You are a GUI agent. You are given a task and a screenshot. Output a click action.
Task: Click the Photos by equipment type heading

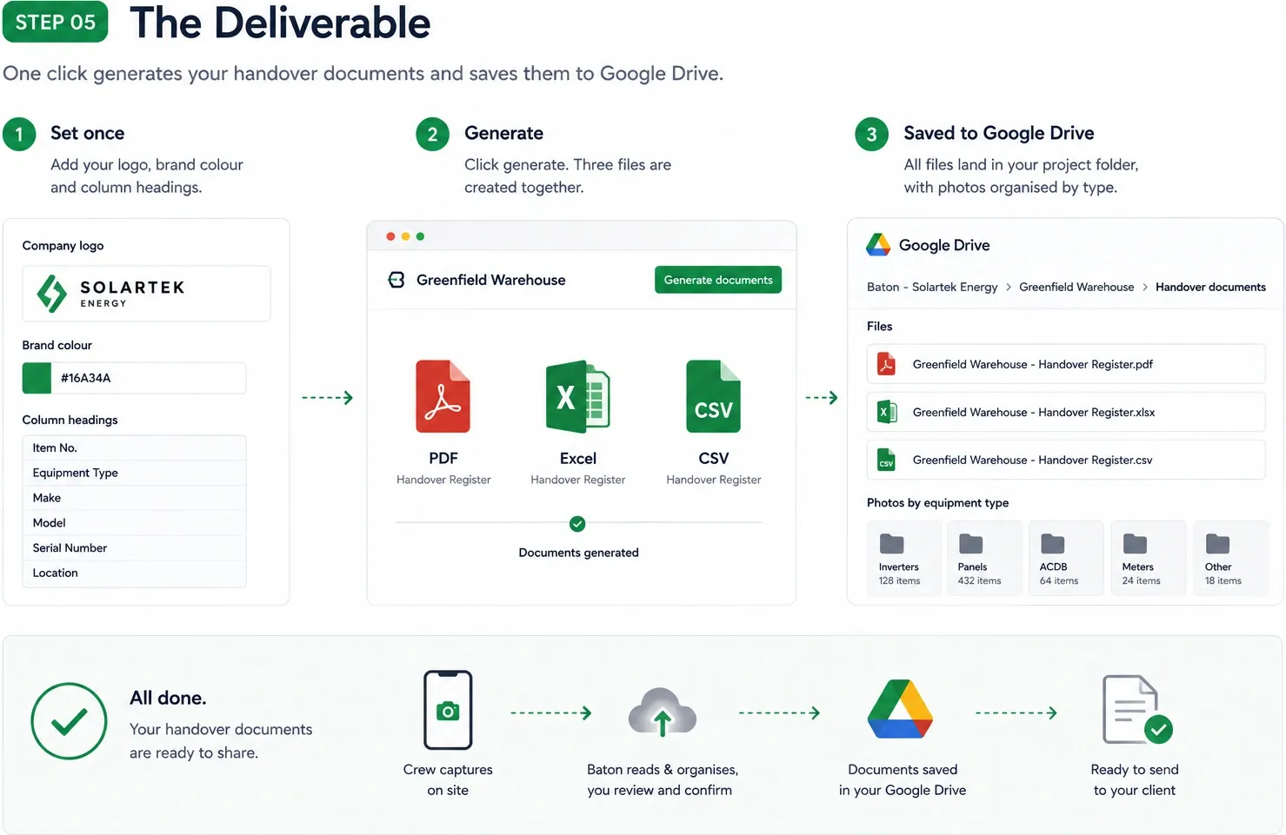coord(937,503)
